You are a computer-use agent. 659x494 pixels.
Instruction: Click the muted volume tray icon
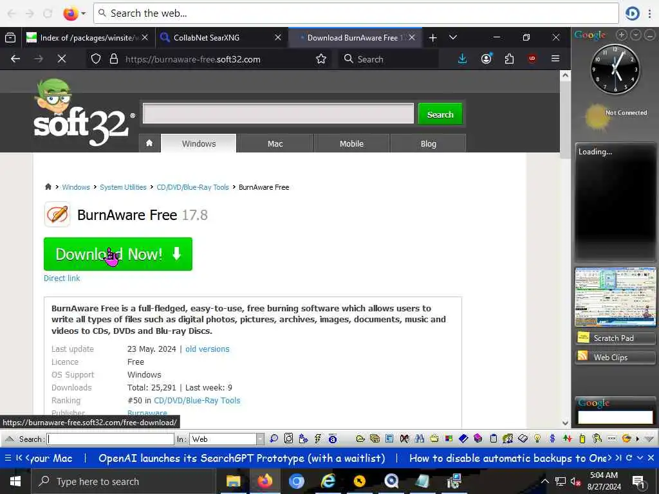click(x=575, y=482)
